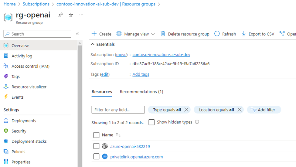Viewport: 296px width, 167px height.
Task: Click the Deployment stacks icon
Action: [6, 141]
